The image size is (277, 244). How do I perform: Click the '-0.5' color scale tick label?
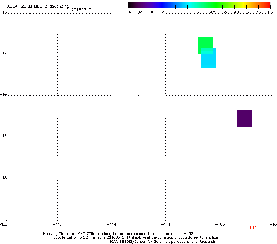[x=223, y=12]
